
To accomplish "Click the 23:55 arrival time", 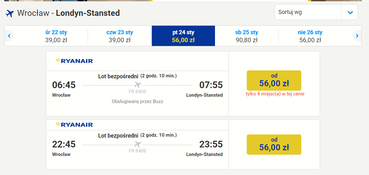I will [211, 144].
